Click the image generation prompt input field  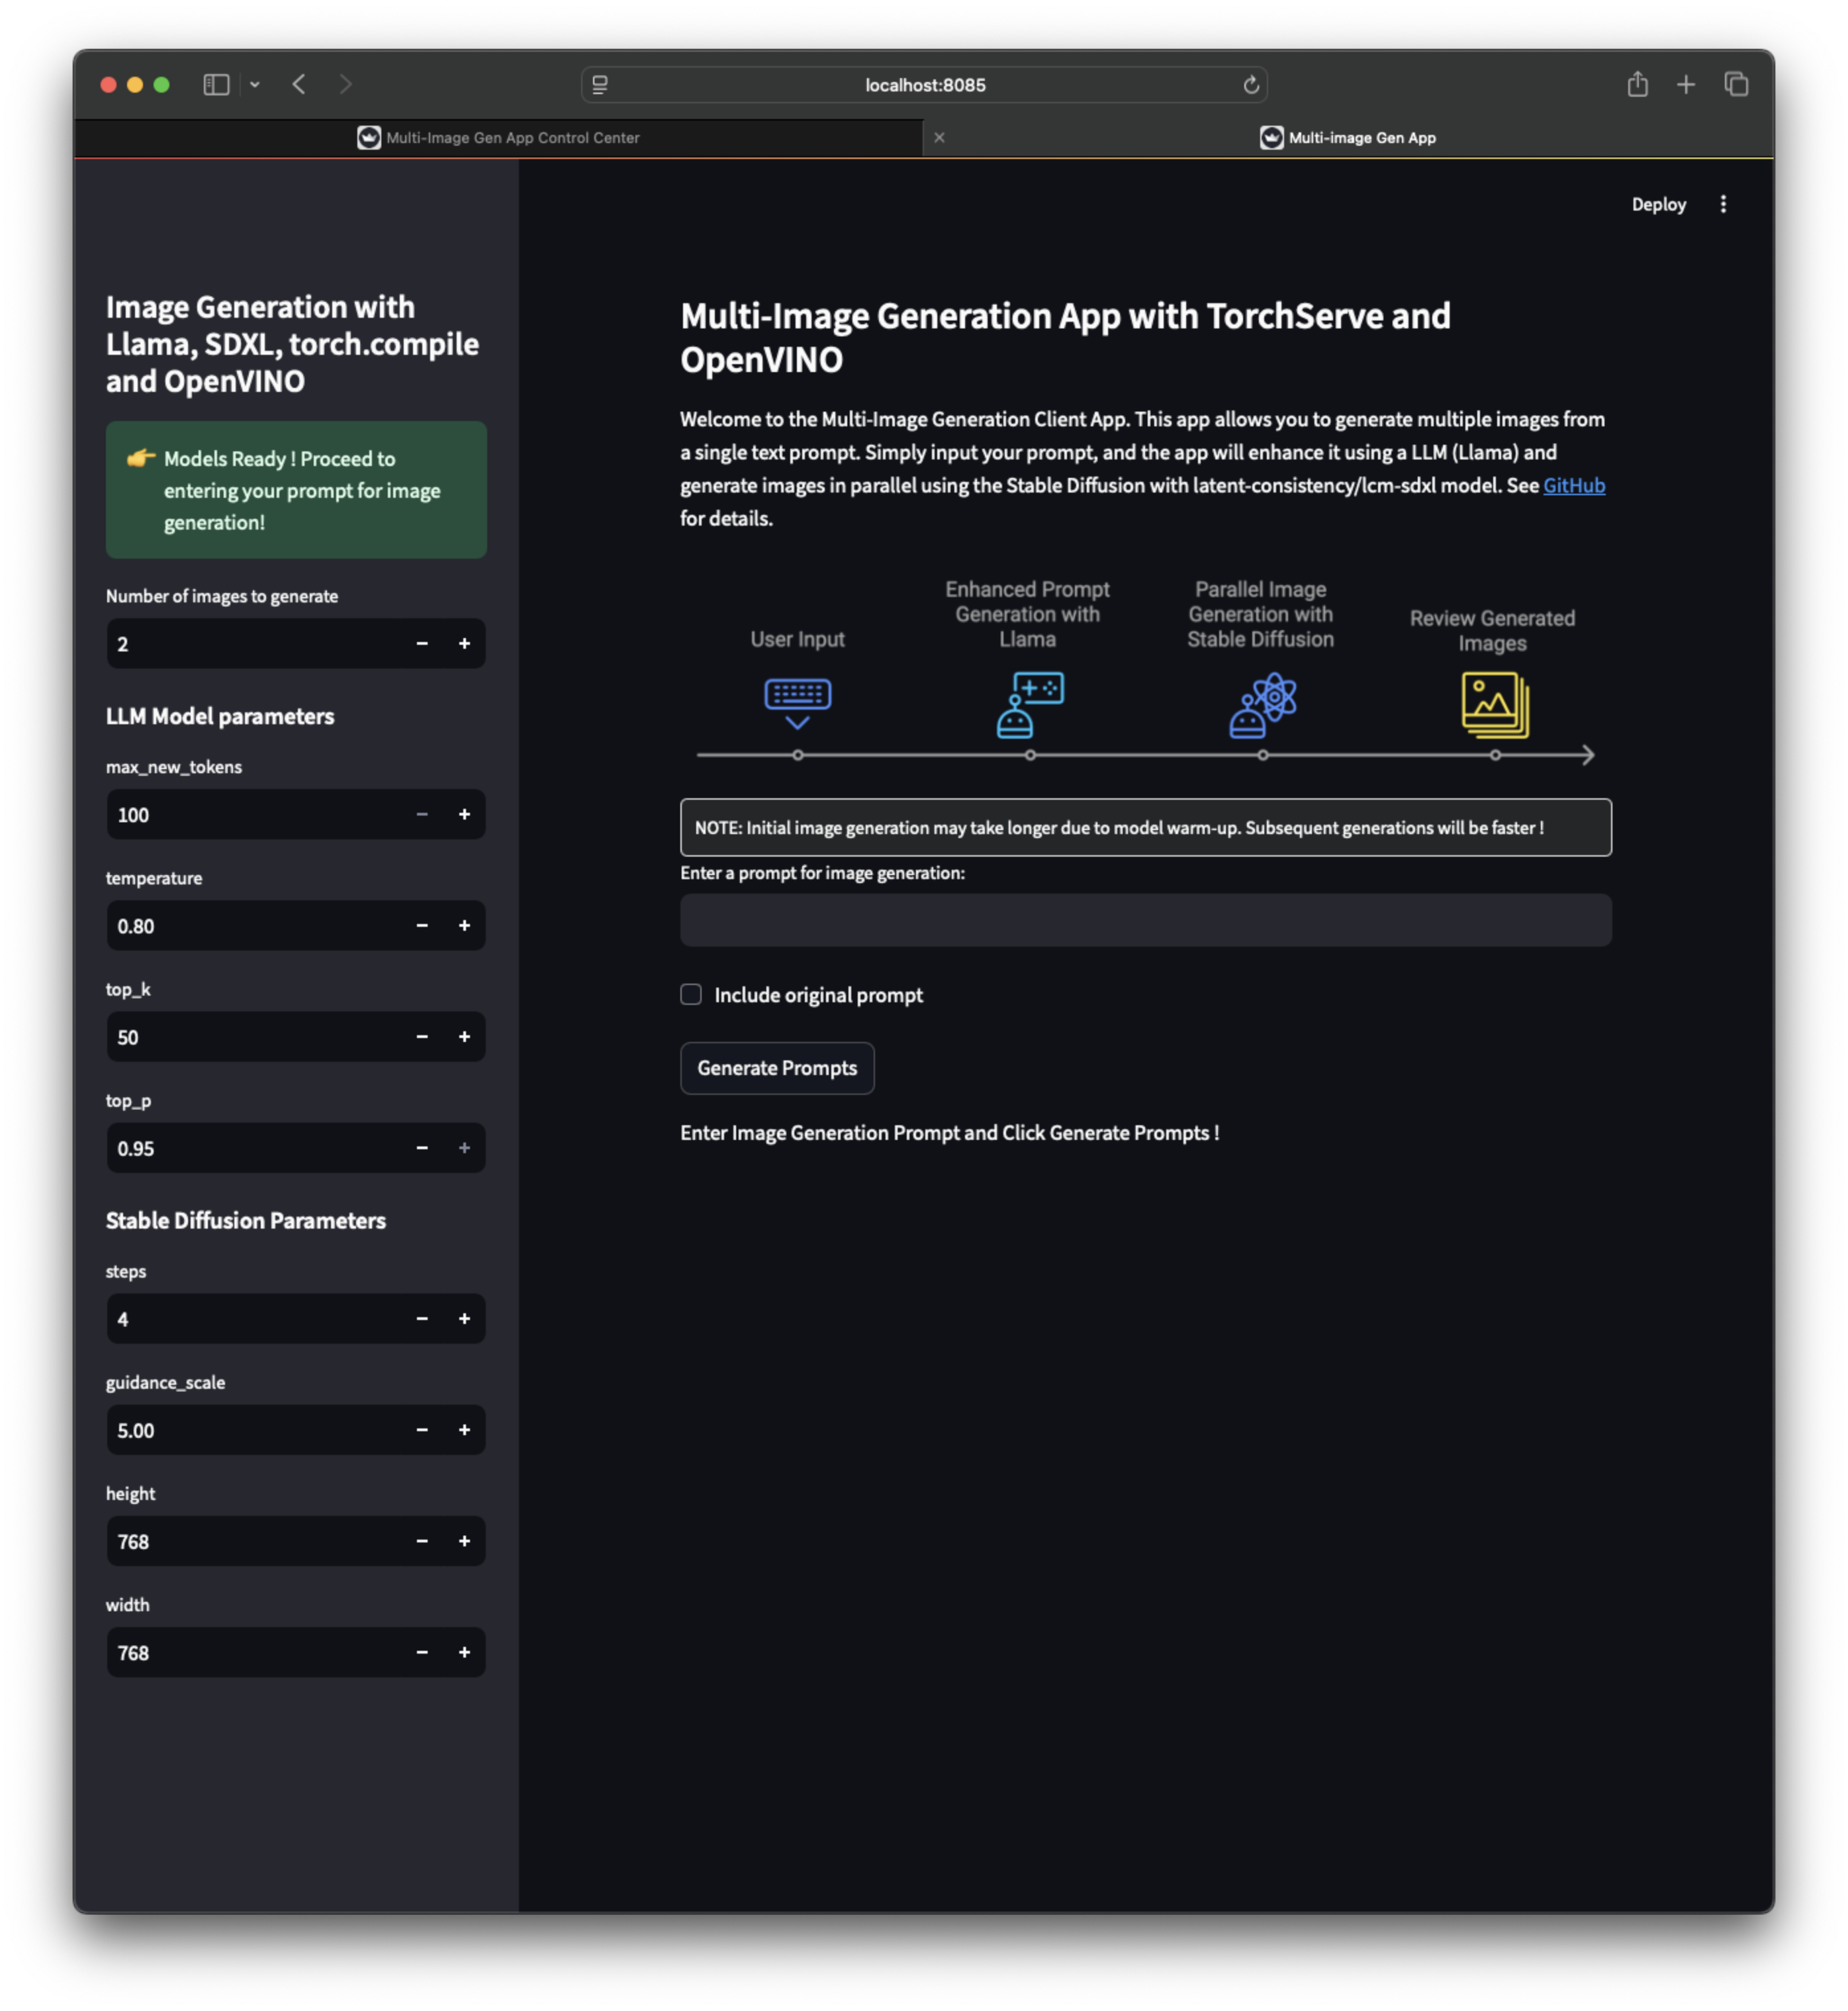1145,920
